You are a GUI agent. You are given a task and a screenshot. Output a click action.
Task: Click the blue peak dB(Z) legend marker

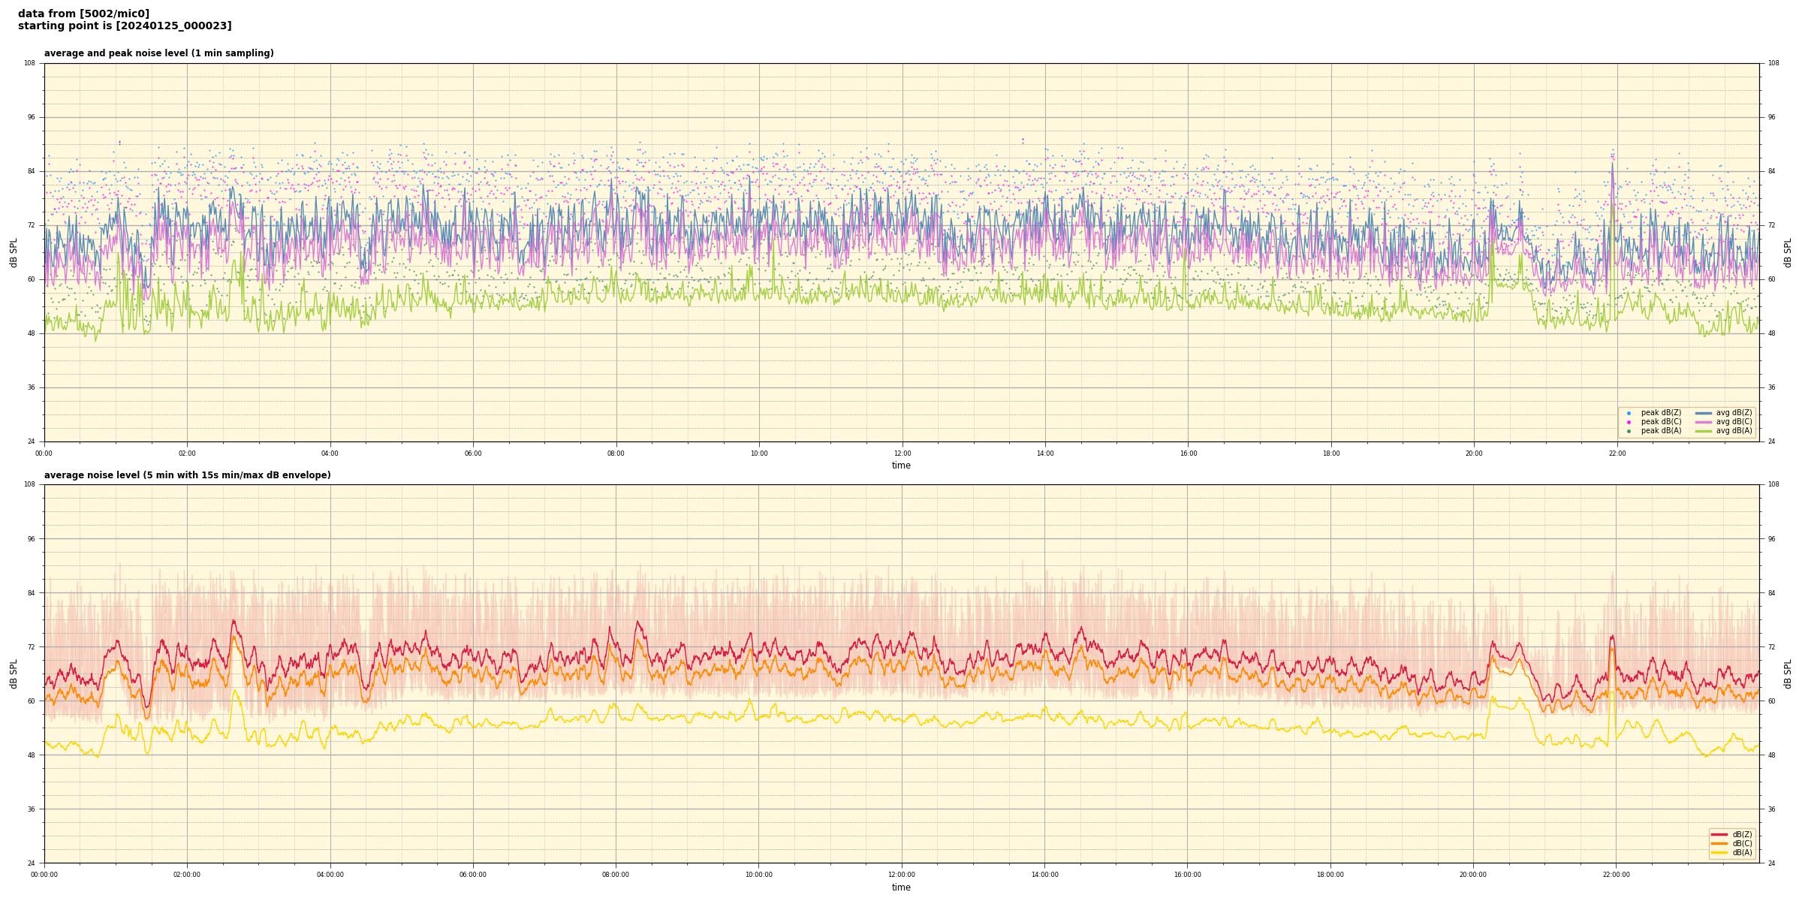(x=1629, y=413)
